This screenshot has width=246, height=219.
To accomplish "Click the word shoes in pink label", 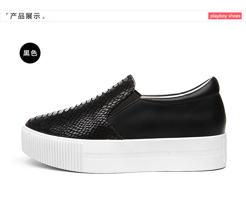I will click(234, 16).
